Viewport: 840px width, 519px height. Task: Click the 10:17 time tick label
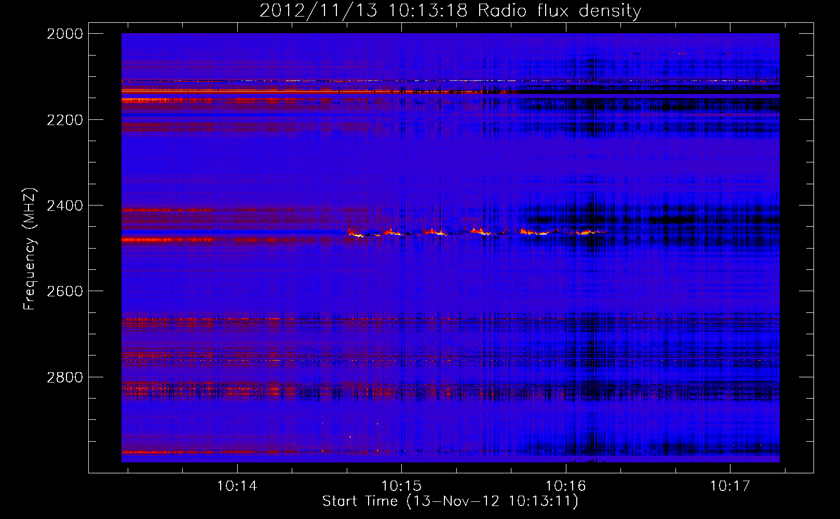[x=730, y=486]
